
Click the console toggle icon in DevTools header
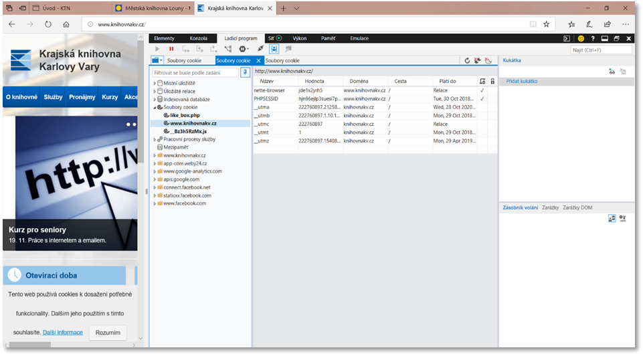click(x=567, y=39)
